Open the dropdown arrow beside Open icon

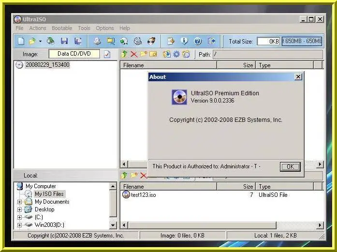point(40,41)
